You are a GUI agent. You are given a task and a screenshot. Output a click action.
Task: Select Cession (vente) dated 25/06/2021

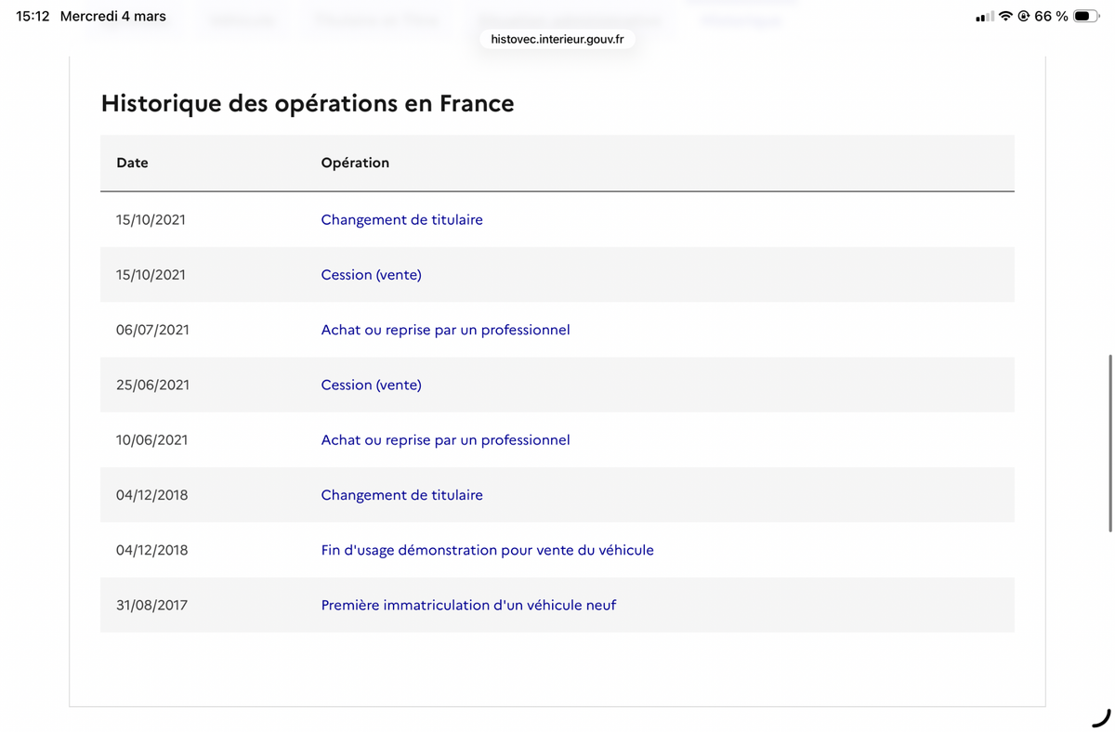pos(371,385)
